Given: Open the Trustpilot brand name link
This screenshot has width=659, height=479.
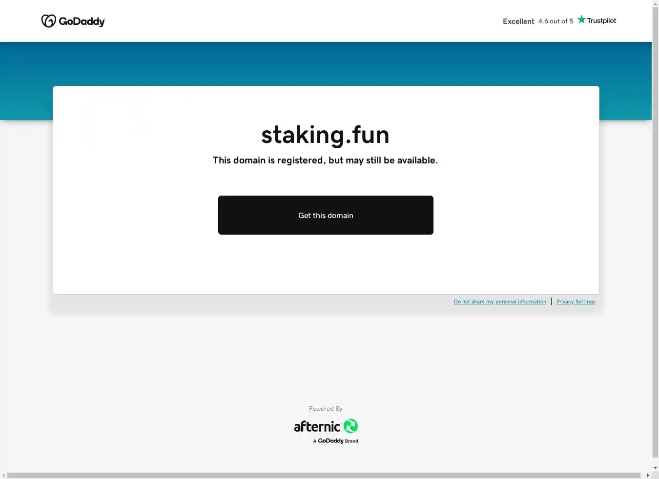Looking at the screenshot, I should click(x=601, y=20).
